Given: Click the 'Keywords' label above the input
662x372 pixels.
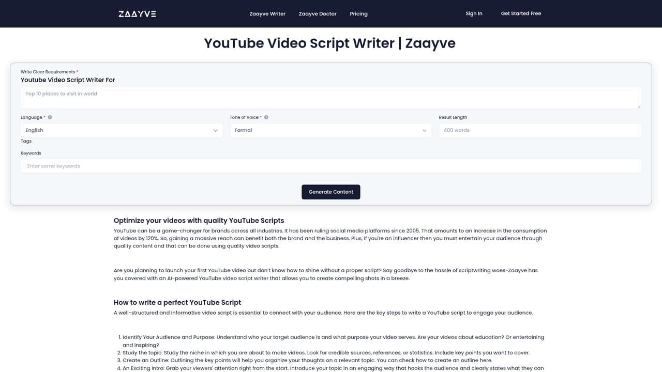Looking at the screenshot, I should click(x=31, y=153).
